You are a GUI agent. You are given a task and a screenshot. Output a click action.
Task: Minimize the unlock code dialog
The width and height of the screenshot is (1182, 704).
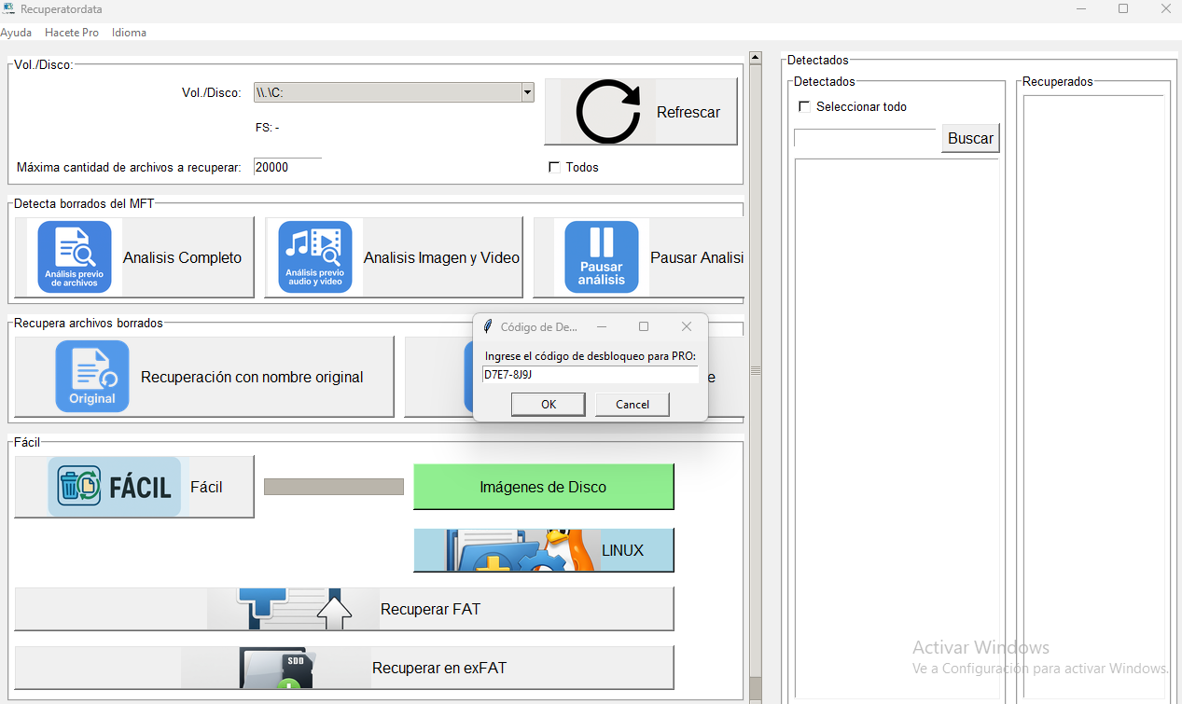(602, 326)
